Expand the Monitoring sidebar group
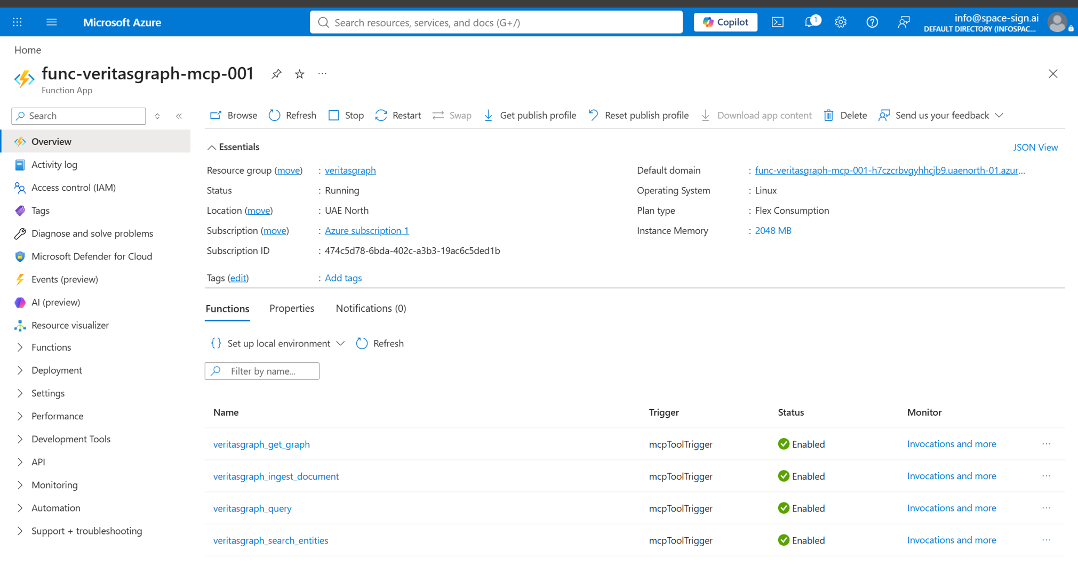 click(54, 485)
